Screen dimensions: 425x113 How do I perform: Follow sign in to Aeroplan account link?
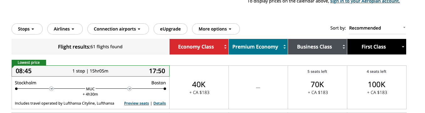(365, 1)
